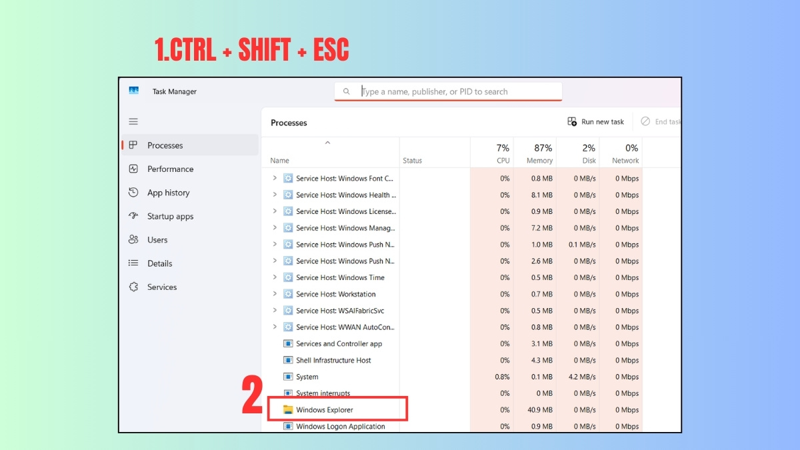
Task: Click the search magnifier icon
Action: tap(347, 91)
